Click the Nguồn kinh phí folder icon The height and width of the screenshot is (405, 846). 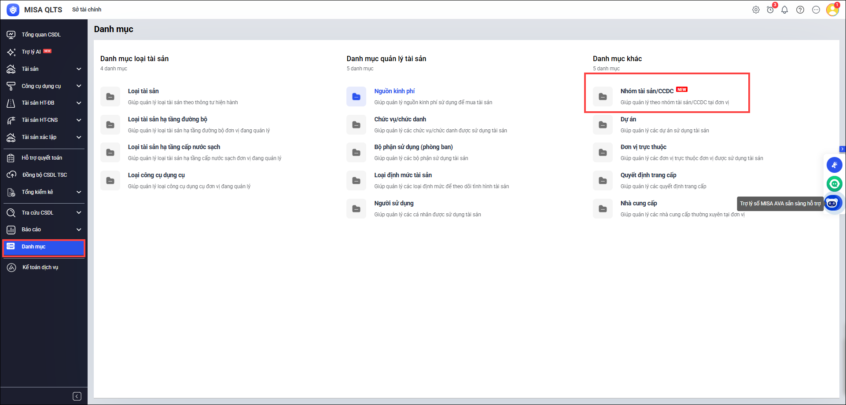click(356, 97)
